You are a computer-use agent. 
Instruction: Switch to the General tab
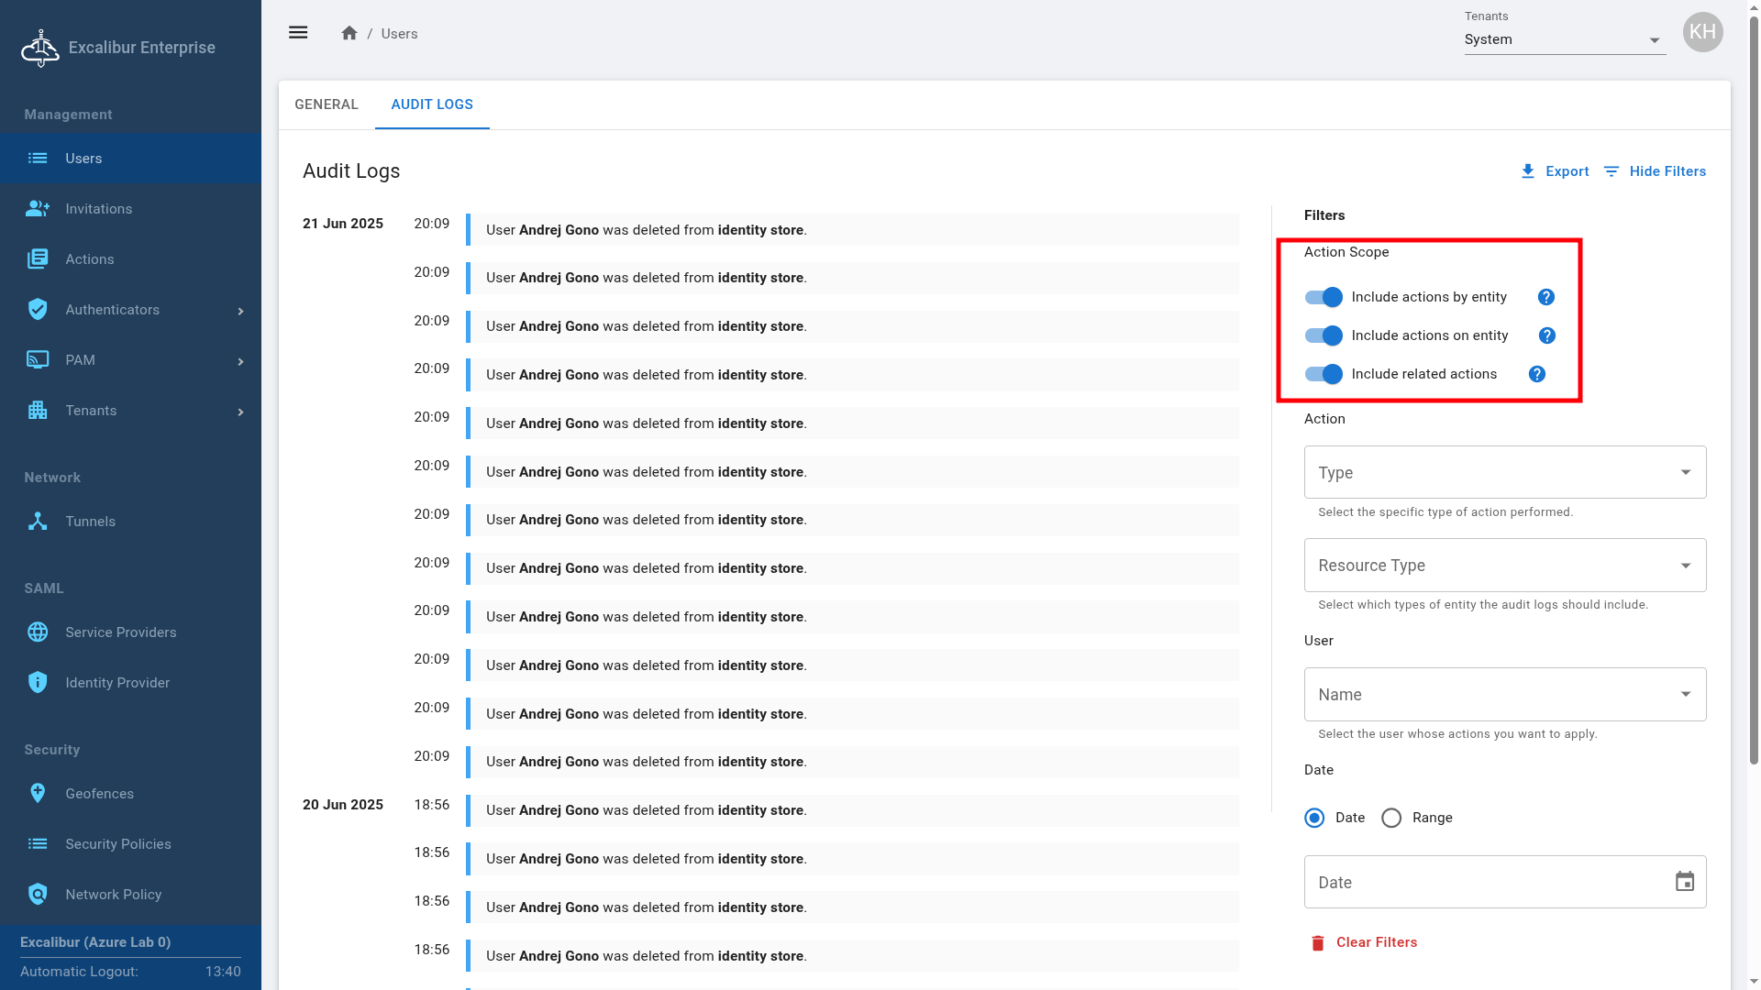click(x=327, y=104)
